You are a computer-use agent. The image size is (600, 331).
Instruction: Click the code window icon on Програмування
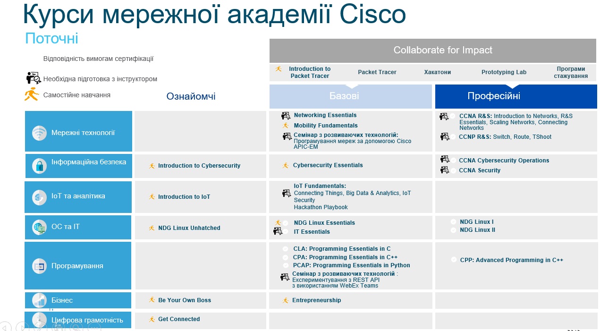coord(40,266)
